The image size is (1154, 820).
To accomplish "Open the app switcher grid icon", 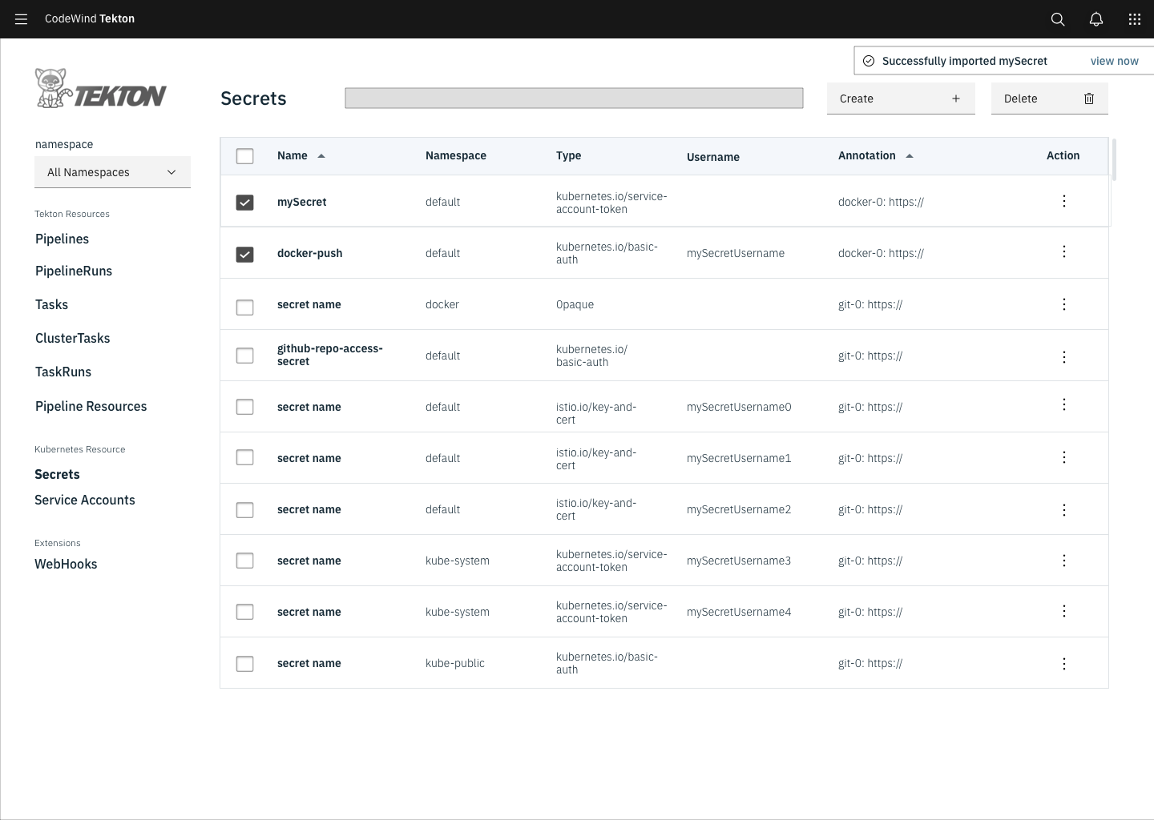I will [1134, 19].
